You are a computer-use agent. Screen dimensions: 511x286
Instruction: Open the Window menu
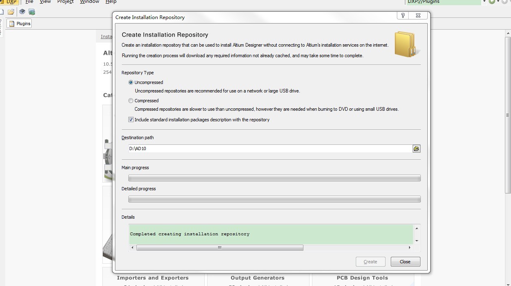89,2
